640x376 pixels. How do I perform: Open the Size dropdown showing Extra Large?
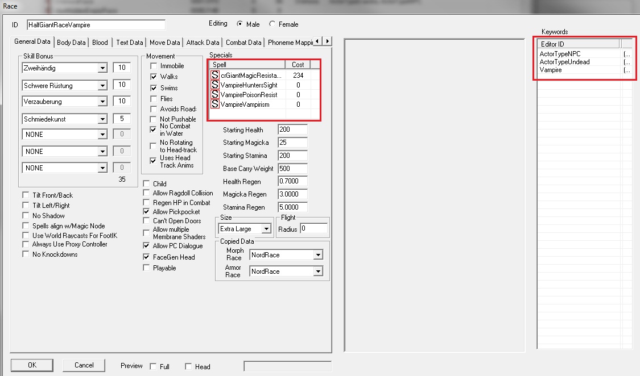(266, 229)
